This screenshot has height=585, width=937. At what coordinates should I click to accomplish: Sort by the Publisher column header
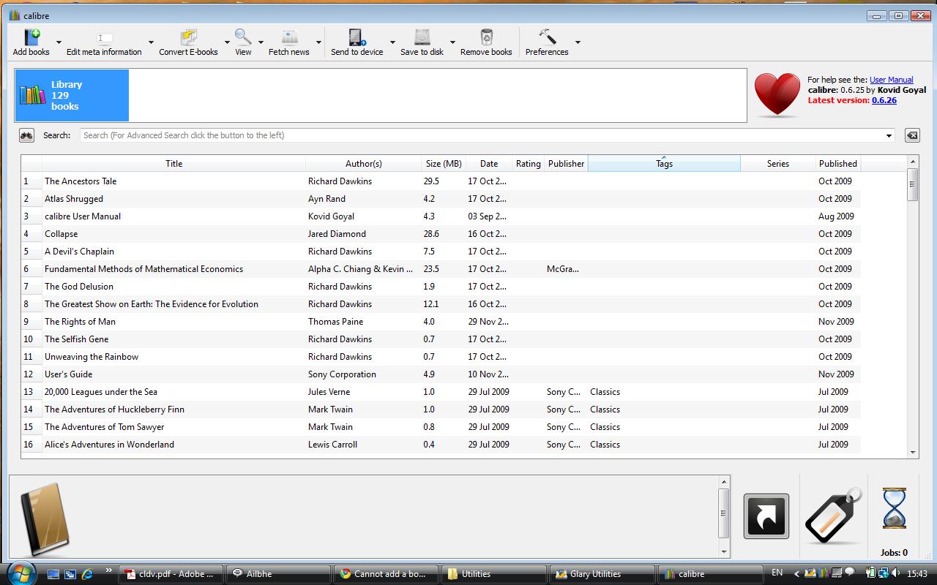click(x=566, y=164)
